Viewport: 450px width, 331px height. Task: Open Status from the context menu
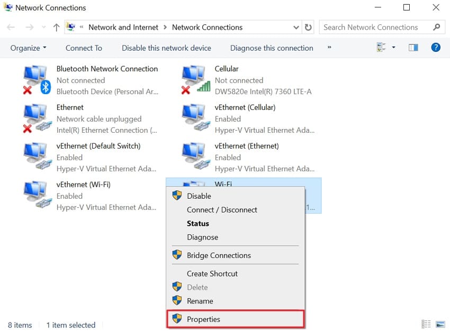click(235, 224)
